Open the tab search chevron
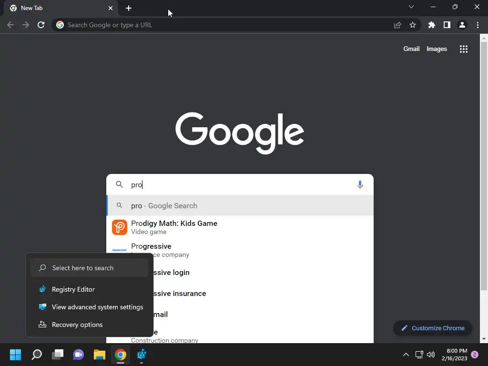Viewport: 488px width, 366px height. (411, 7)
